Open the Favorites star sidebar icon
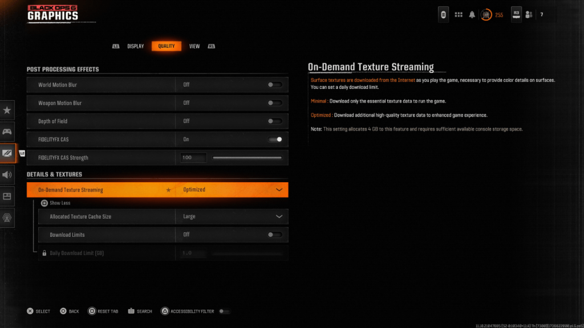The height and width of the screenshot is (328, 584). click(7, 110)
